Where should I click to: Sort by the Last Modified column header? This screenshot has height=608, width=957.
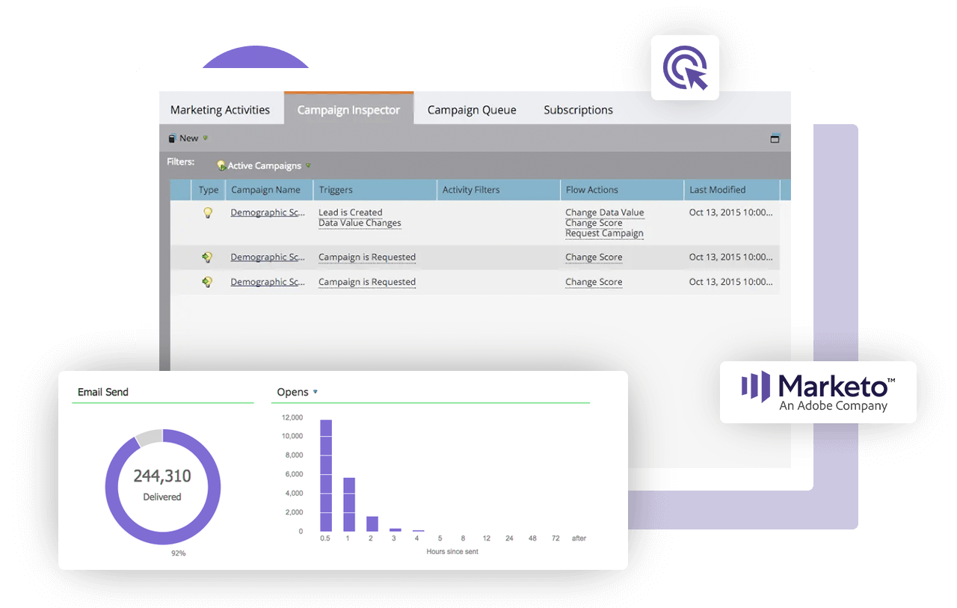(x=717, y=190)
